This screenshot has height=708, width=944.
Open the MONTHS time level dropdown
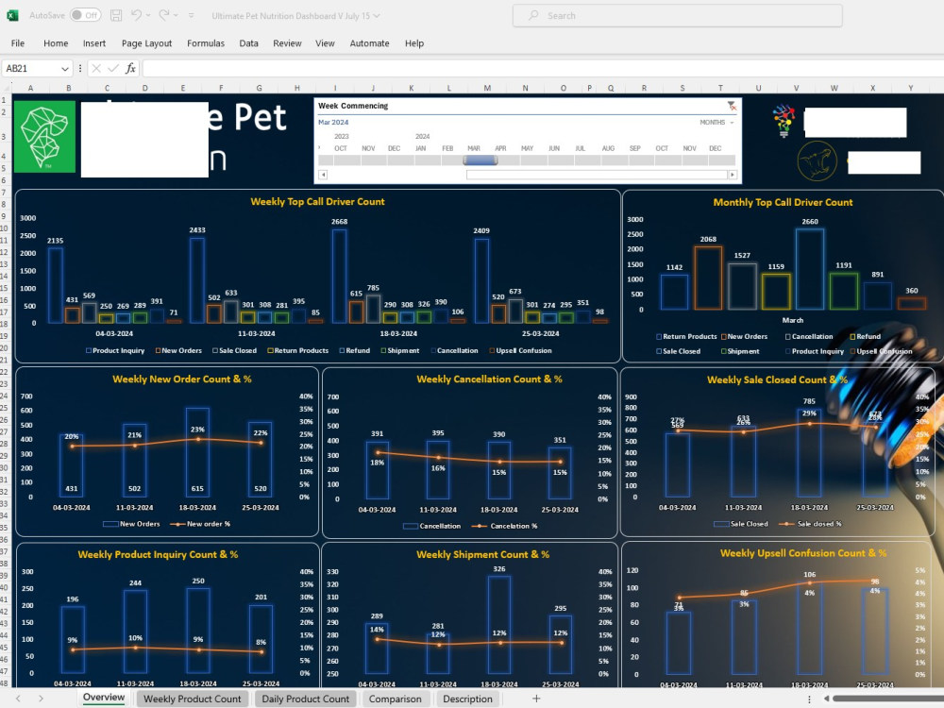coord(716,122)
